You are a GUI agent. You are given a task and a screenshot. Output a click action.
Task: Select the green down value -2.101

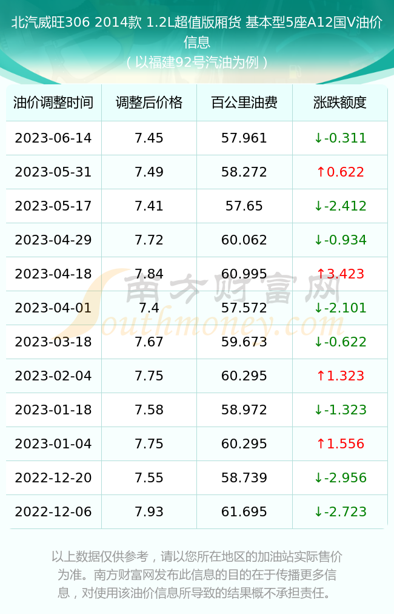point(340,308)
